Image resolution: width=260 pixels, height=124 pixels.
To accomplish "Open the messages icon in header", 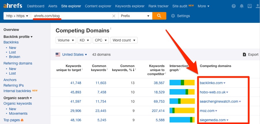I will pos(250,6).
